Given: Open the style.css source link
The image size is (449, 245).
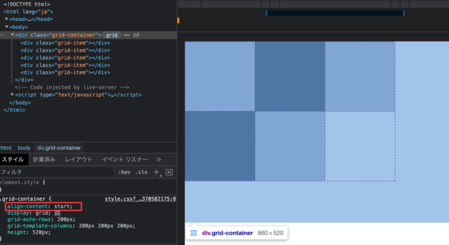Looking at the screenshot, I should [140, 199].
